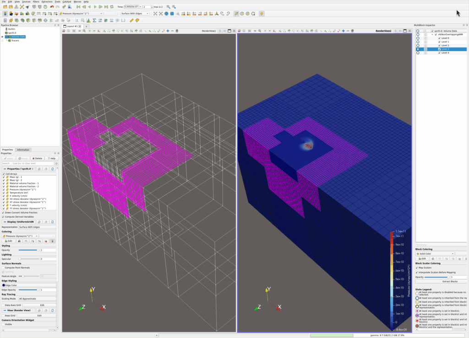
Task: Click the undo arrow icon
Action: [51, 7]
